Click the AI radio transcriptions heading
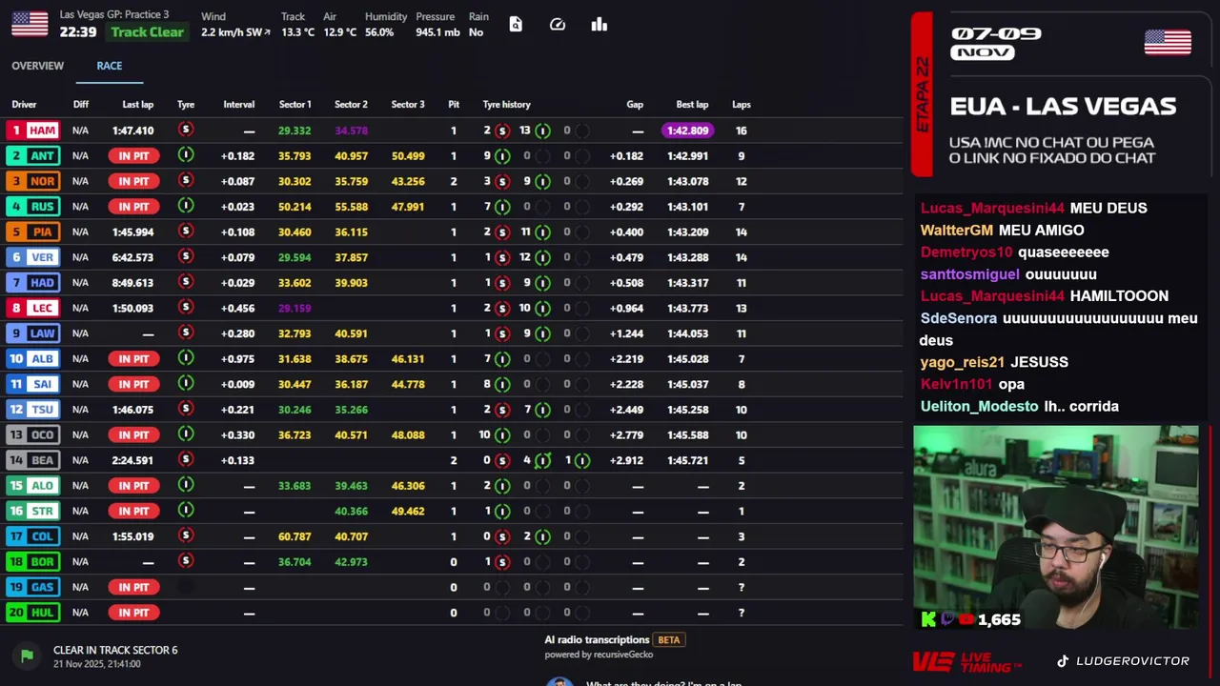This screenshot has height=686, width=1220. [x=597, y=639]
